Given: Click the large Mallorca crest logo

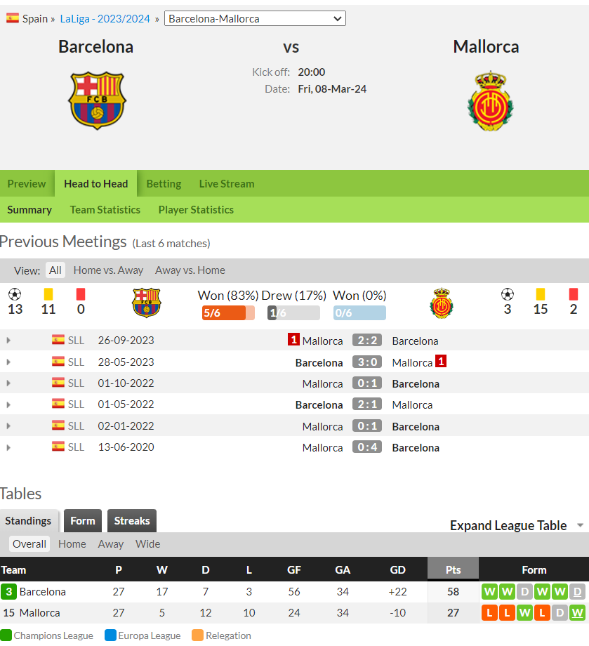Looking at the screenshot, I should 490,101.
